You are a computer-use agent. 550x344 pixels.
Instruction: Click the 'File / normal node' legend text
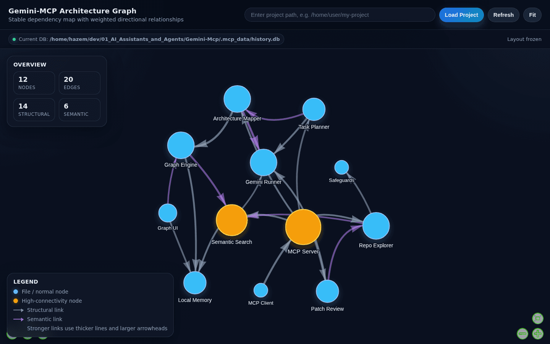tap(45, 292)
